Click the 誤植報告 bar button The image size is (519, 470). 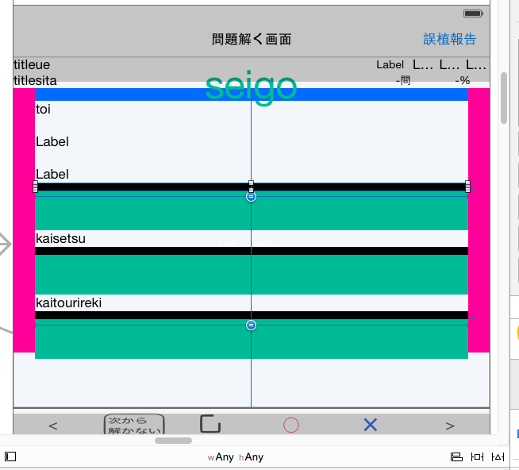point(449,39)
